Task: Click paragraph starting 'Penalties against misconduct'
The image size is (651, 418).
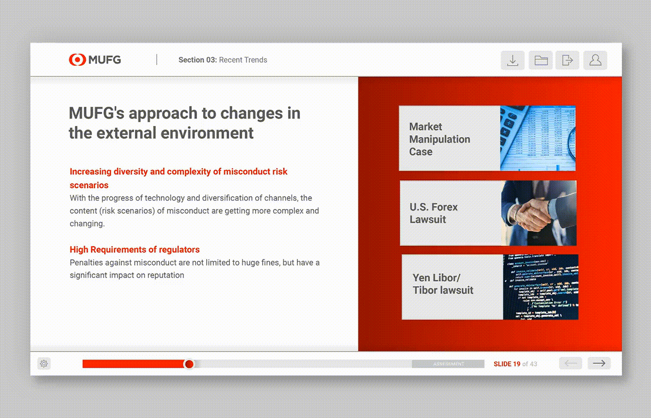Action: (x=194, y=269)
